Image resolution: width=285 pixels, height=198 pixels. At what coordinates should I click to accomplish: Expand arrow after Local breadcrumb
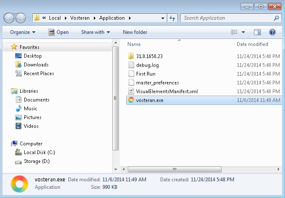click(x=66, y=18)
